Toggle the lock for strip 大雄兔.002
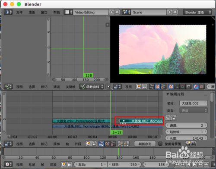Viewport: 216px width, 169px height. click(x=174, y=118)
